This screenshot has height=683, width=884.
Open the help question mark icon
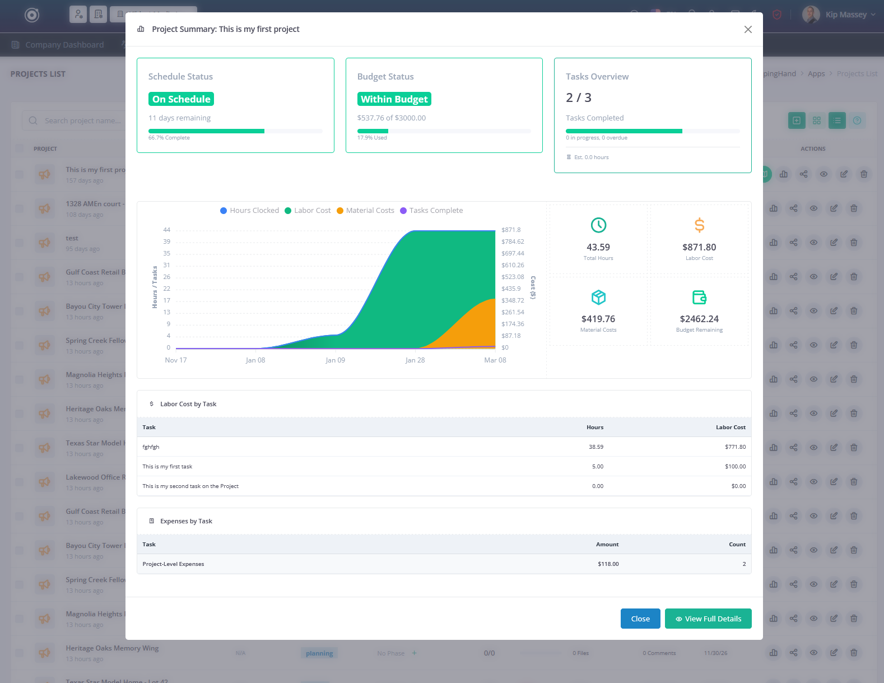(857, 120)
